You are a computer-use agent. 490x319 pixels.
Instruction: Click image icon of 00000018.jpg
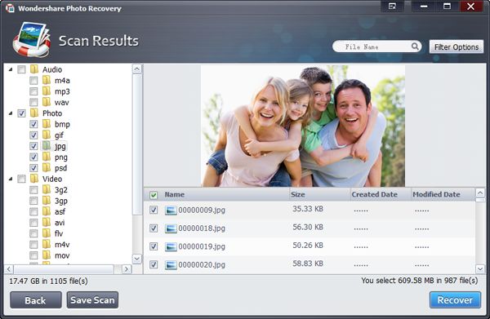(171, 228)
